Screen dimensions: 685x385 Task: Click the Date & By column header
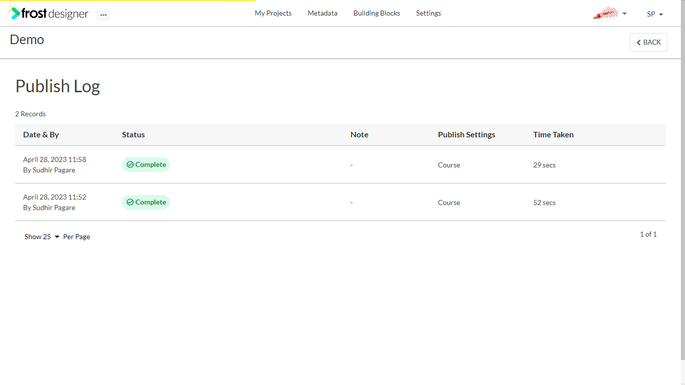pos(41,134)
